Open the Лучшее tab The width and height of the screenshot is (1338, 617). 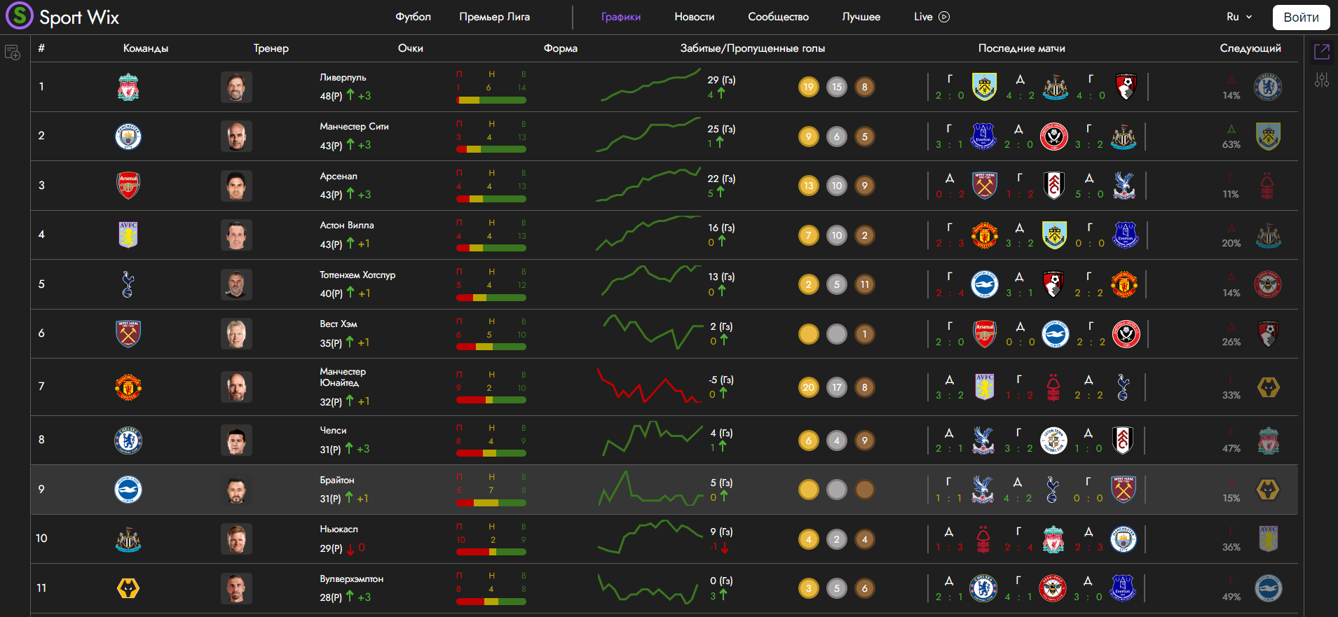click(x=861, y=17)
